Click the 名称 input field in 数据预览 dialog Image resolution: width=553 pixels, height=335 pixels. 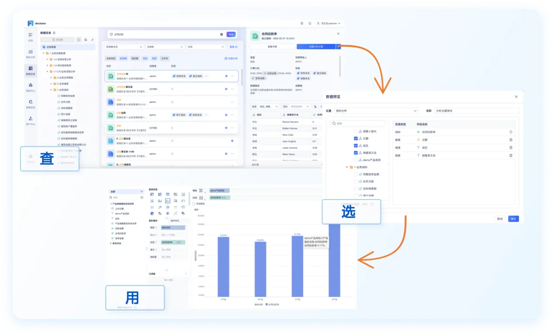tap(476, 111)
